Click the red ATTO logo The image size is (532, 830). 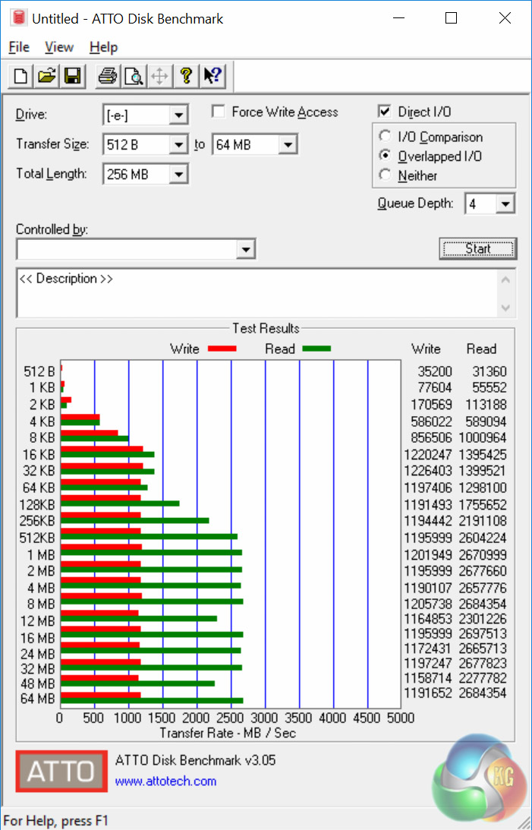(61, 771)
